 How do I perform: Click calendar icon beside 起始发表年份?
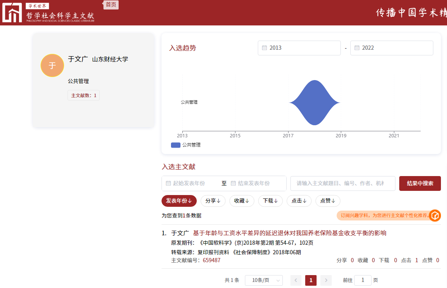168,183
